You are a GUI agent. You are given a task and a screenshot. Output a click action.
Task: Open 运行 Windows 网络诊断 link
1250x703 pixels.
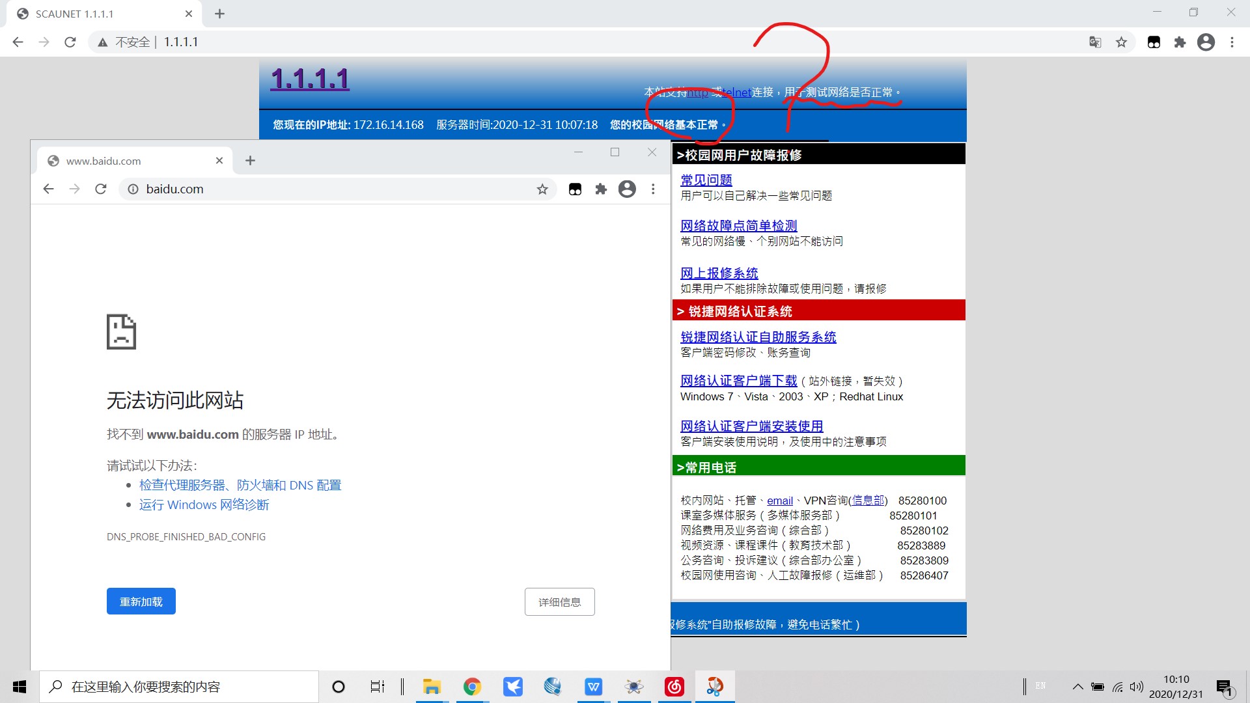pyautogui.click(x=204, y=504)
